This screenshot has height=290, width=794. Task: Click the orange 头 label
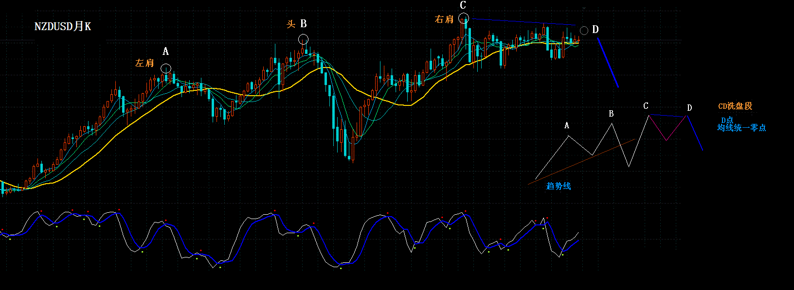point(291,24)
